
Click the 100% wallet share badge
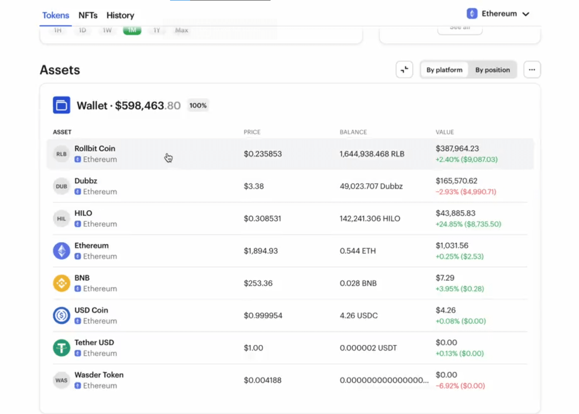pos(198,106)
